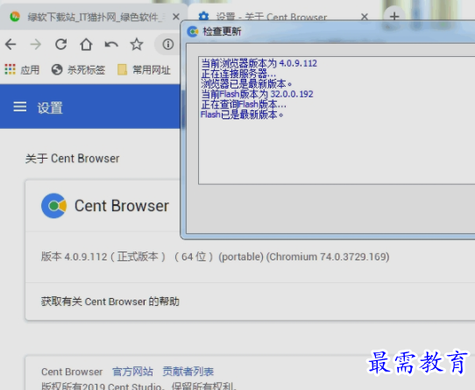Click the 正在查询Flash版本 log line
Image resolution: width=475 pixels, height=390 pixels.
click(244, 104)
